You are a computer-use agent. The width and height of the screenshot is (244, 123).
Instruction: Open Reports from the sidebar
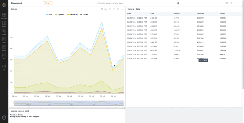[x=4, y=48]
